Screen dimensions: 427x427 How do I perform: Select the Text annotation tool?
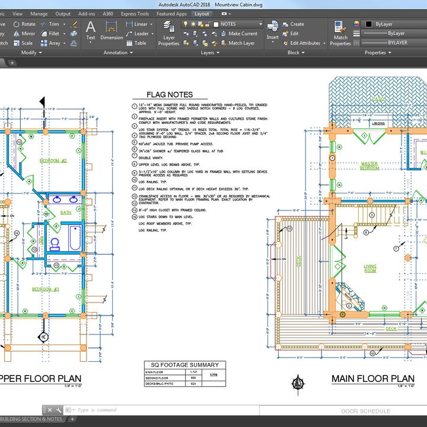(90, 31)
